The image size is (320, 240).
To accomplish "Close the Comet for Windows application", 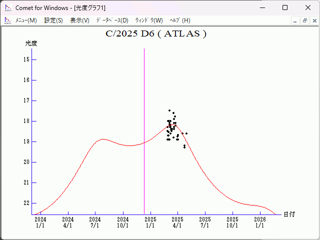I will pos(307,7).
